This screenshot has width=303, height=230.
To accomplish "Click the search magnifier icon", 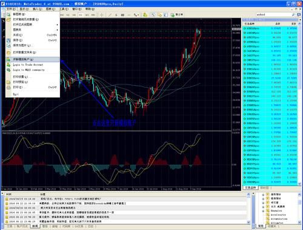I will [293, 14].
